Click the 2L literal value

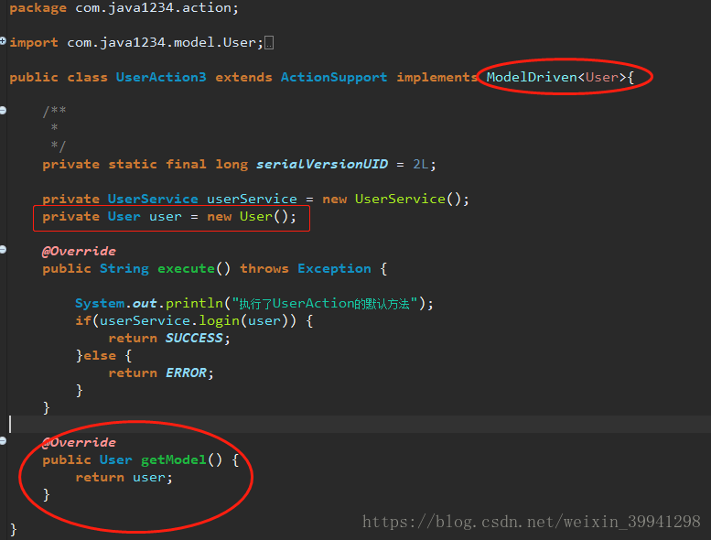point(420,164)
